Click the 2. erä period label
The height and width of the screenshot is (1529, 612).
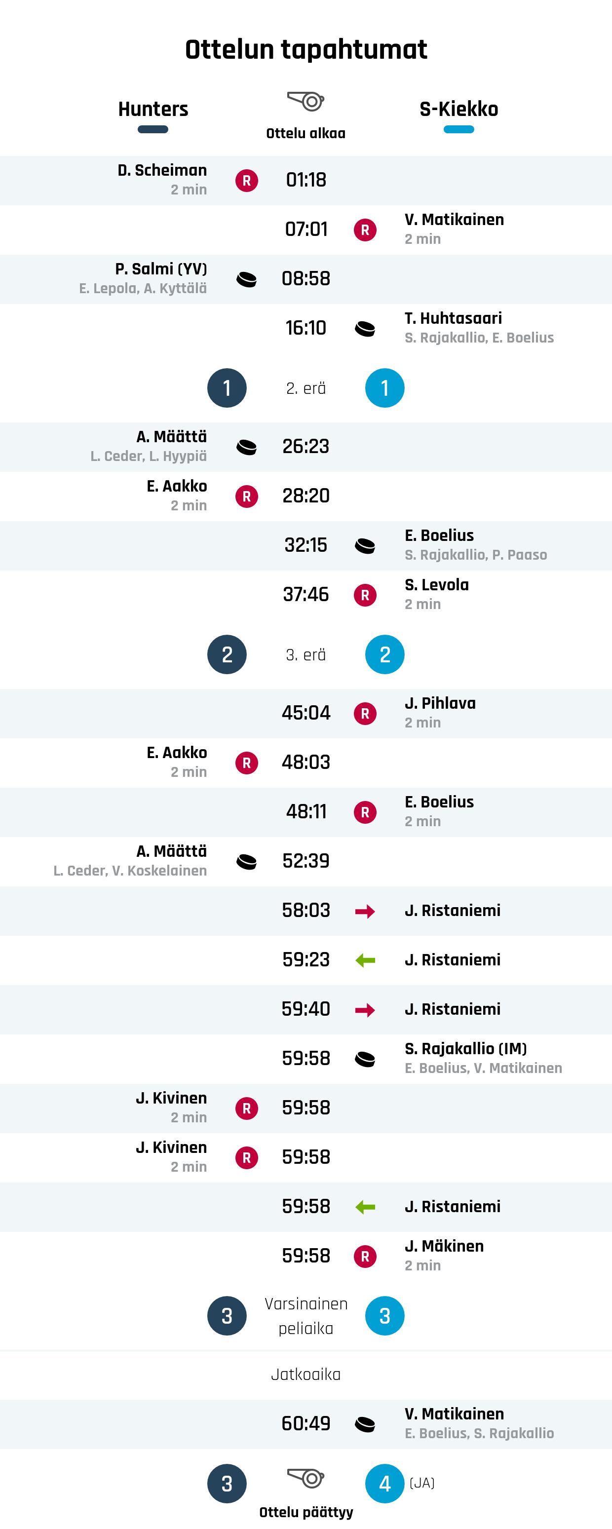306,388
